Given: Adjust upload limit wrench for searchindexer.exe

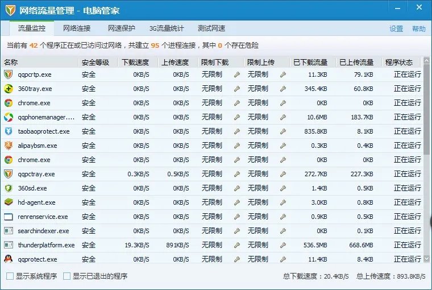Looking at the screenshot, I should (x=283, y=231).
